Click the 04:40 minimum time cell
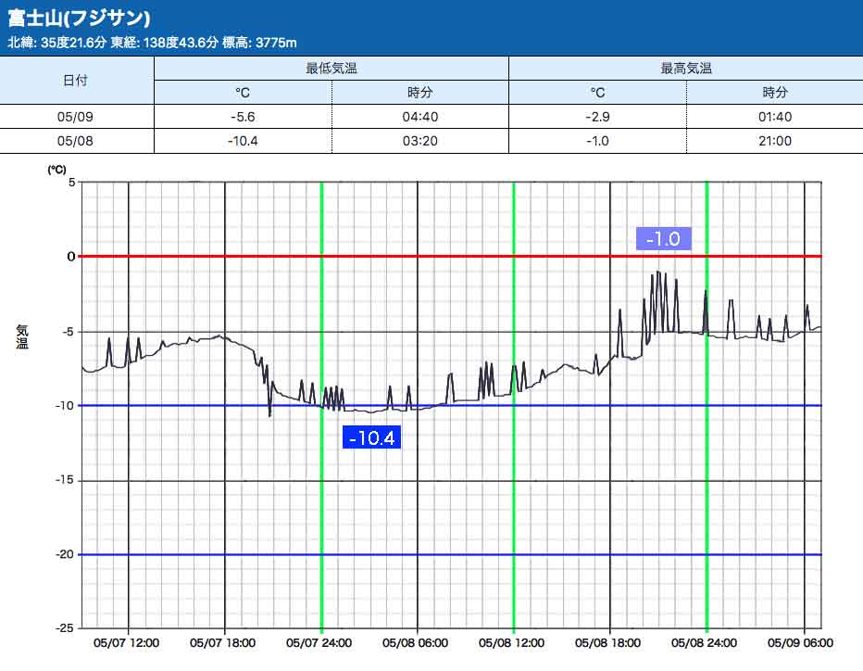Viewport: 863px width, 671px height. tap(420, 117)
